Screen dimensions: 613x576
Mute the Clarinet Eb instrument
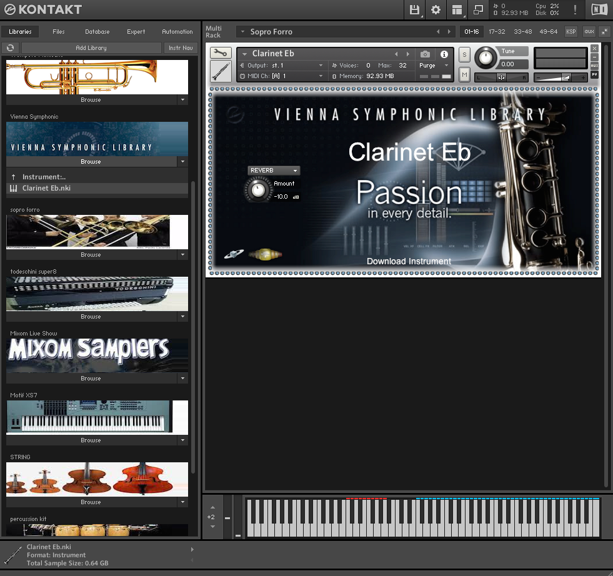tap(464, 74)
